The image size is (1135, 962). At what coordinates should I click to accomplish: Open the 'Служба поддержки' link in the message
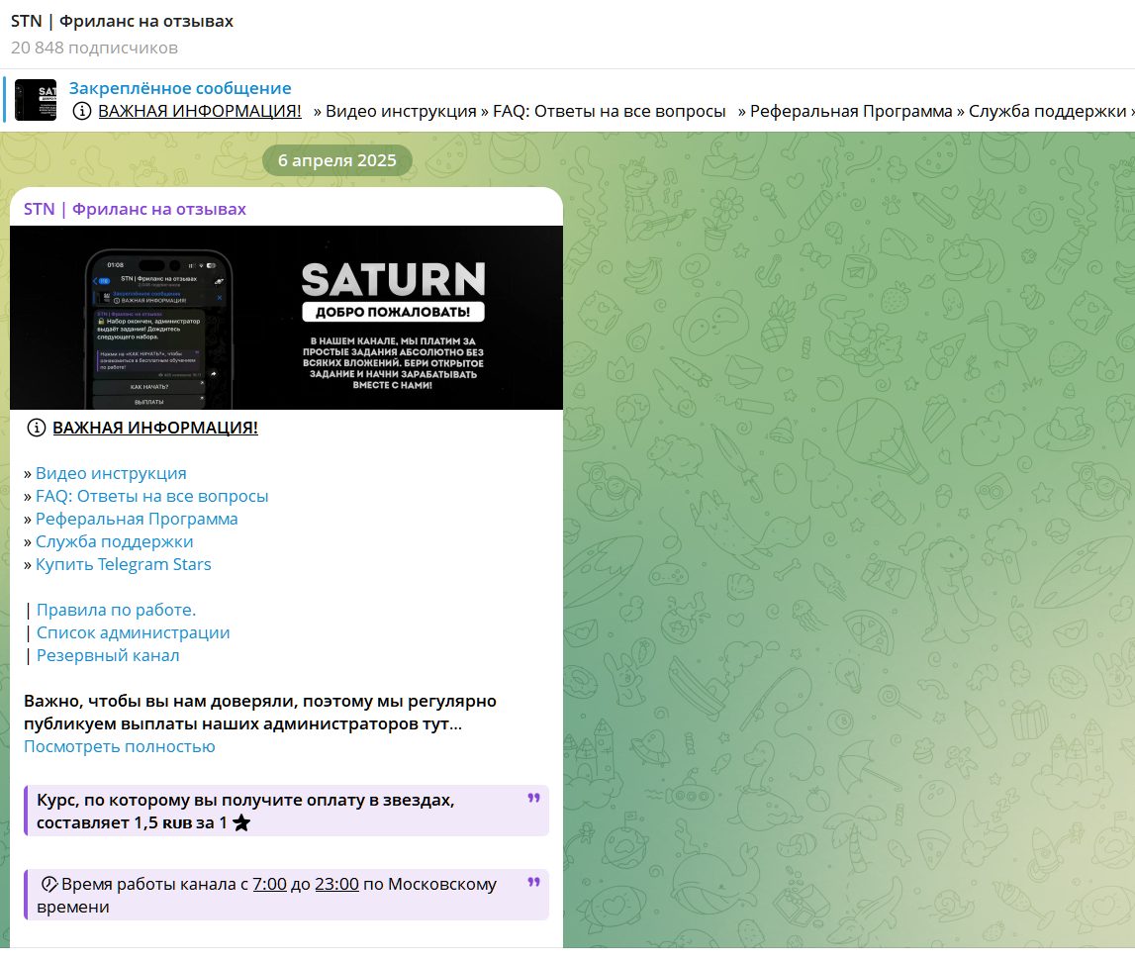[115, 541]
